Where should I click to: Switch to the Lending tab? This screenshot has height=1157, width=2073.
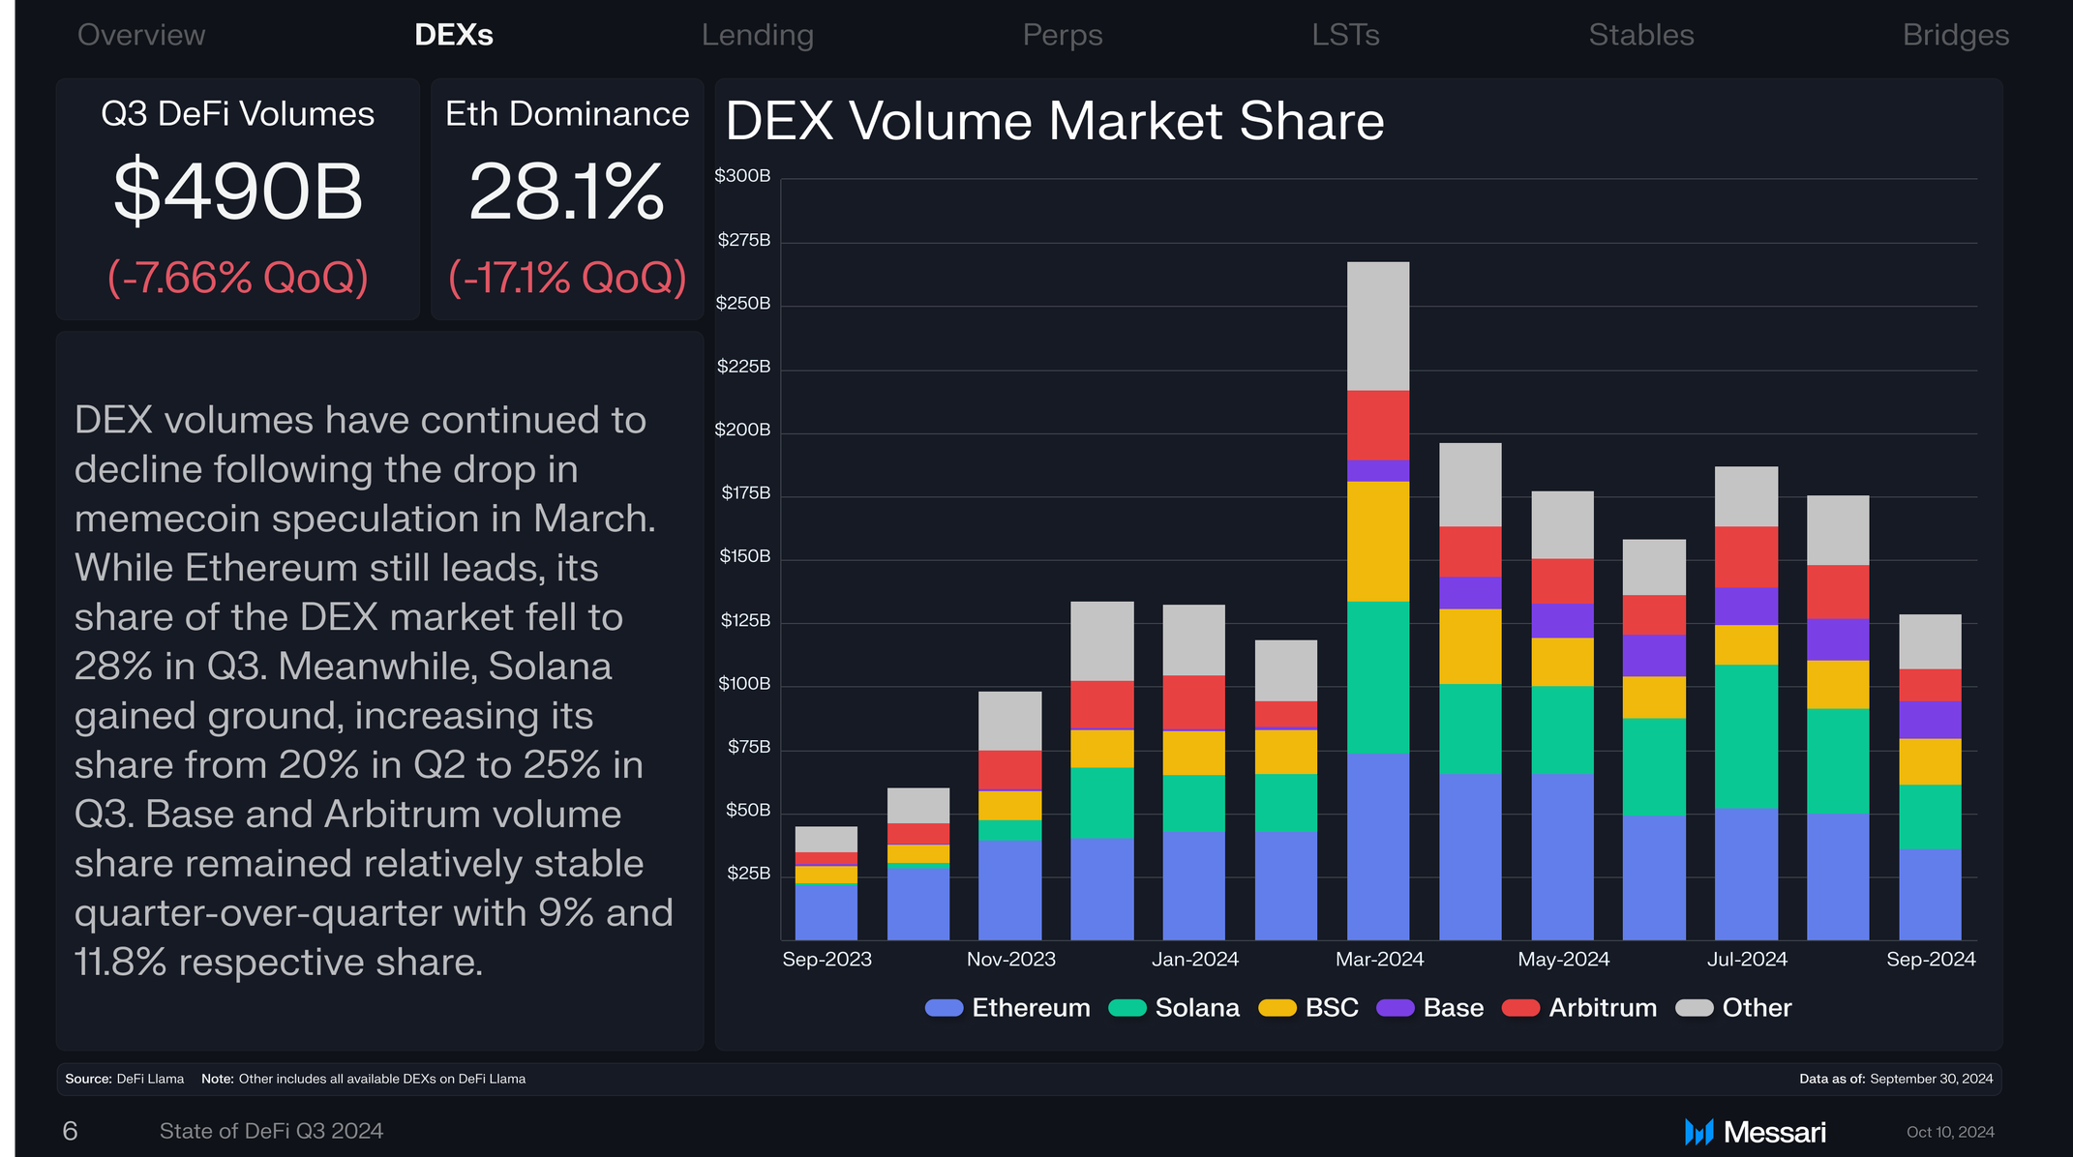[758, 35]
